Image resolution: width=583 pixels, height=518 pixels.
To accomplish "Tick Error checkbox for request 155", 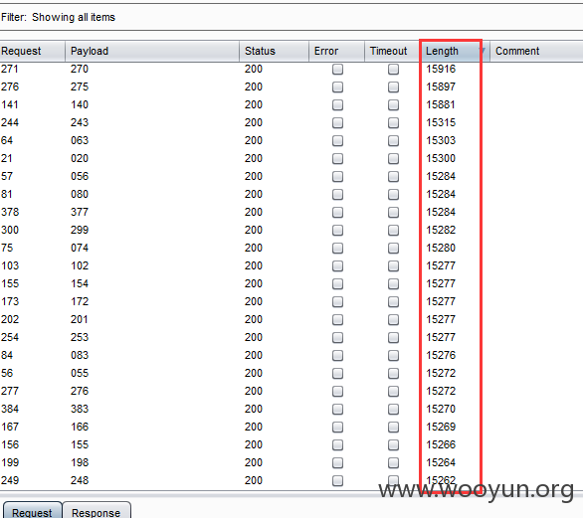I will click(337, 284).
